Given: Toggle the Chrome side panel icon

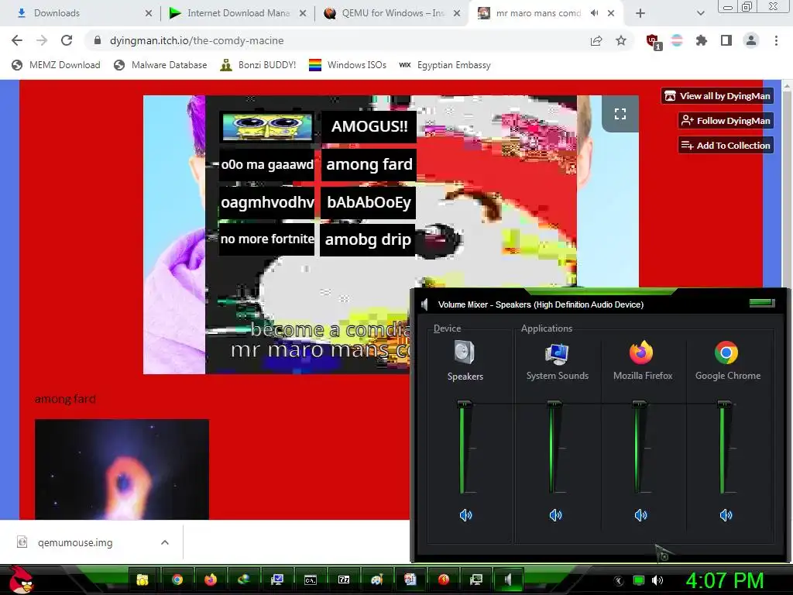Looking at the screenshot, I should pos(726,40).
